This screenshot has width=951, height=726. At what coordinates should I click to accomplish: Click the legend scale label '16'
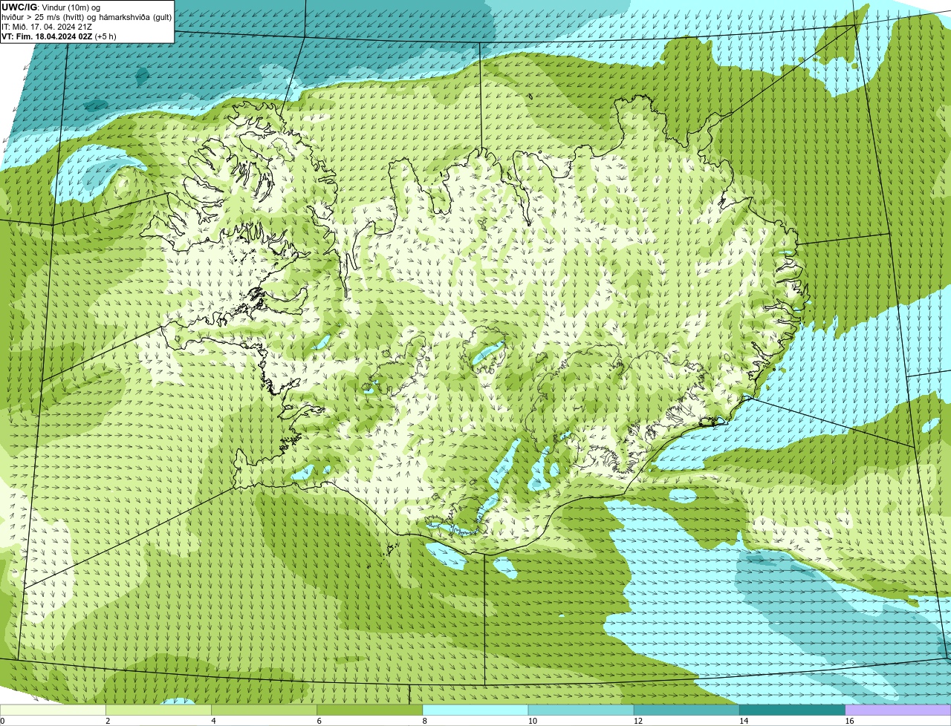850,721
